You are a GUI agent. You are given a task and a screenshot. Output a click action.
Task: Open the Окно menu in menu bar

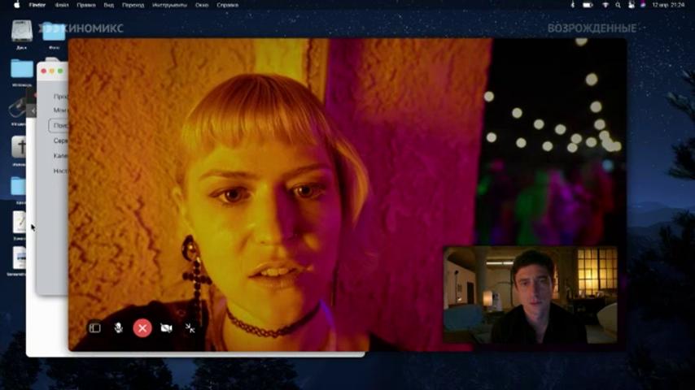[x=202, y=5]
